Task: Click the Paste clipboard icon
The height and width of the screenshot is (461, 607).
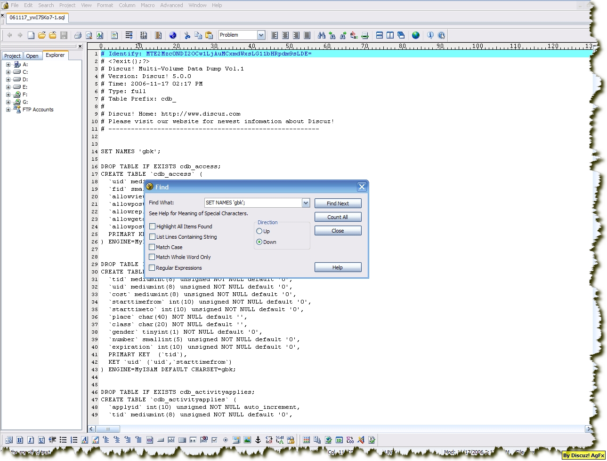Action: coord(209,35)
